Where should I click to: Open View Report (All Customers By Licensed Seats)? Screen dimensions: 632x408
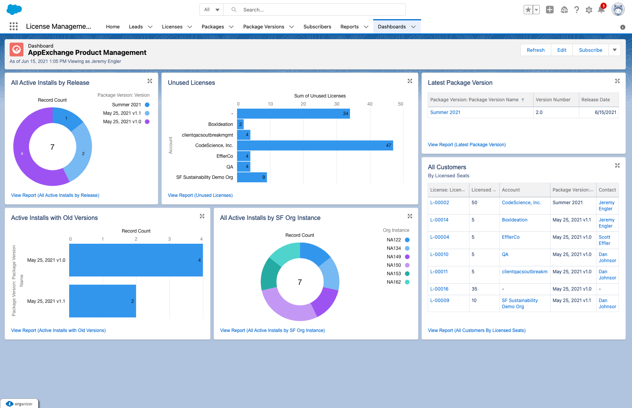(x=477, y=330)
